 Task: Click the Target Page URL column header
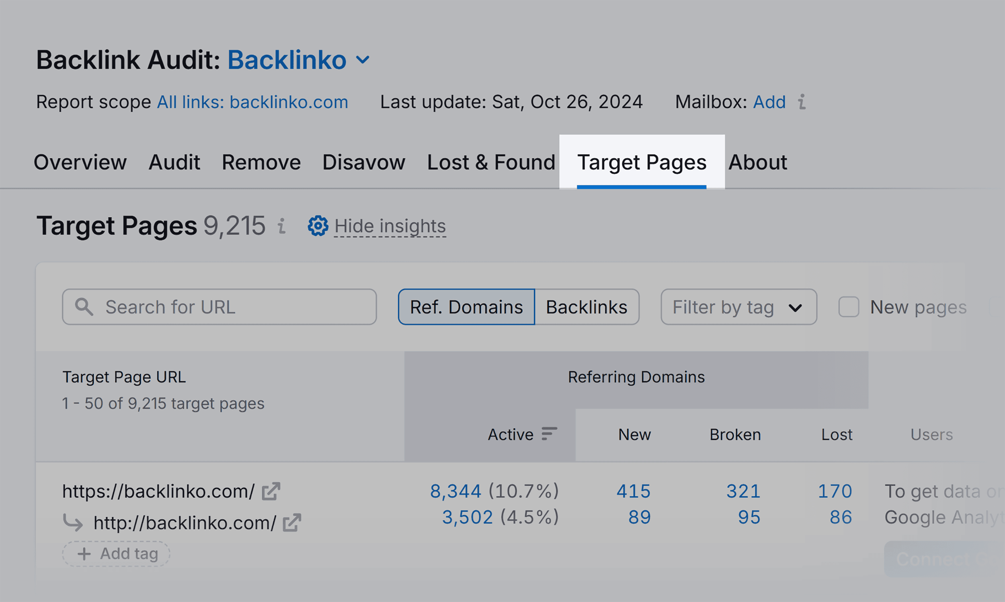point(124,377)
